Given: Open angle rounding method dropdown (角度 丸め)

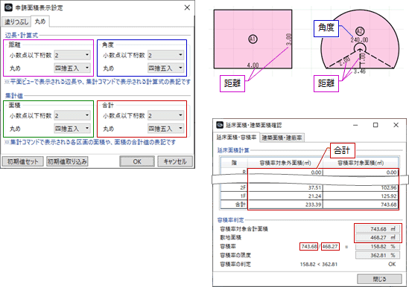Looking at the screenshot, I should [x=165, y=68].
